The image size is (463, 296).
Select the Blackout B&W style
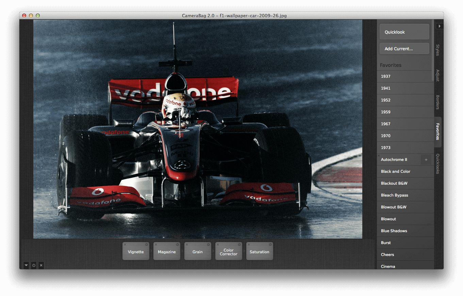pyautogui.click(x=405, y=183)
